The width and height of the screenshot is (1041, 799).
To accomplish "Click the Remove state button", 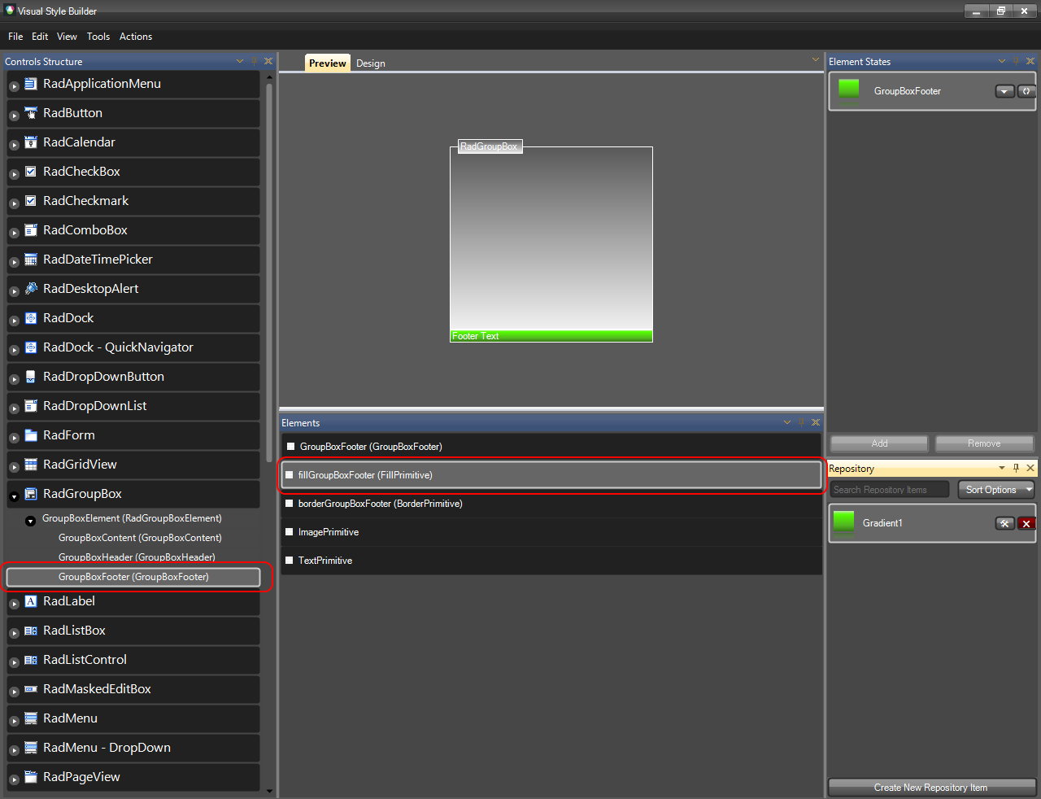I will pos(984,443).
